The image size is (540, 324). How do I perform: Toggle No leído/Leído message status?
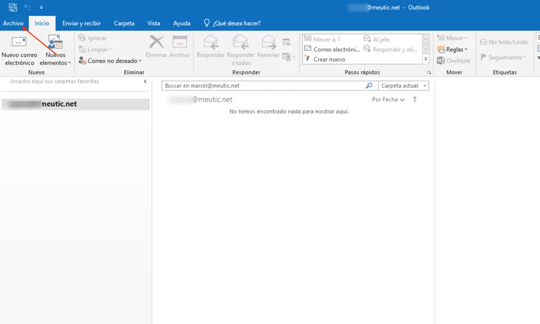pyautogui.click(x=503, y=42)
